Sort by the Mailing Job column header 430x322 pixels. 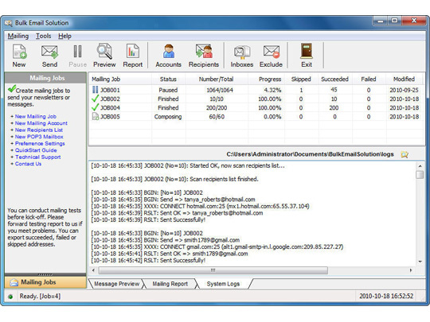119,80
